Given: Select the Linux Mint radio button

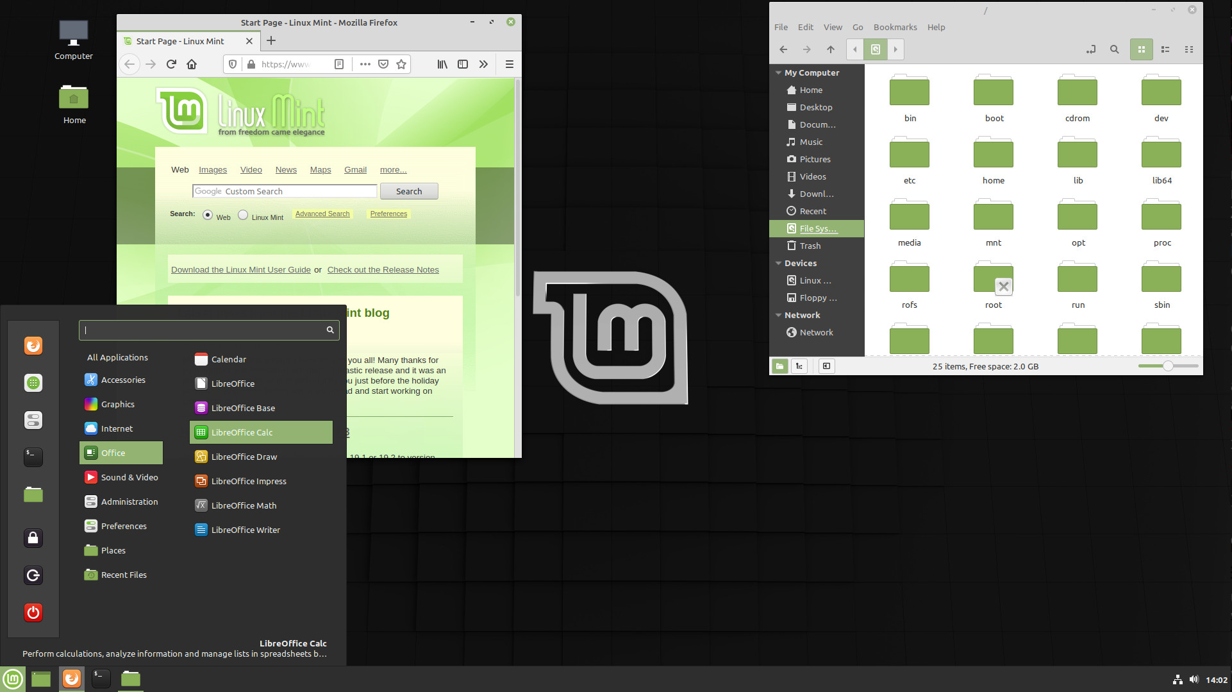Looking at the screenshot, I should [x=243, y=215].
